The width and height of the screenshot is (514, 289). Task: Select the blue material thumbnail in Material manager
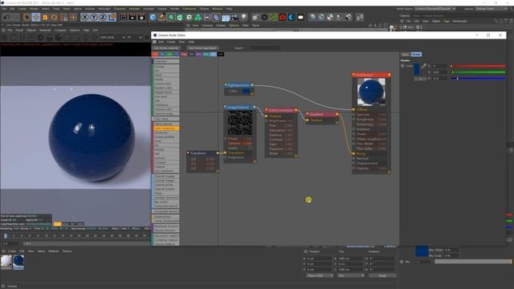(x=18, y=261)
